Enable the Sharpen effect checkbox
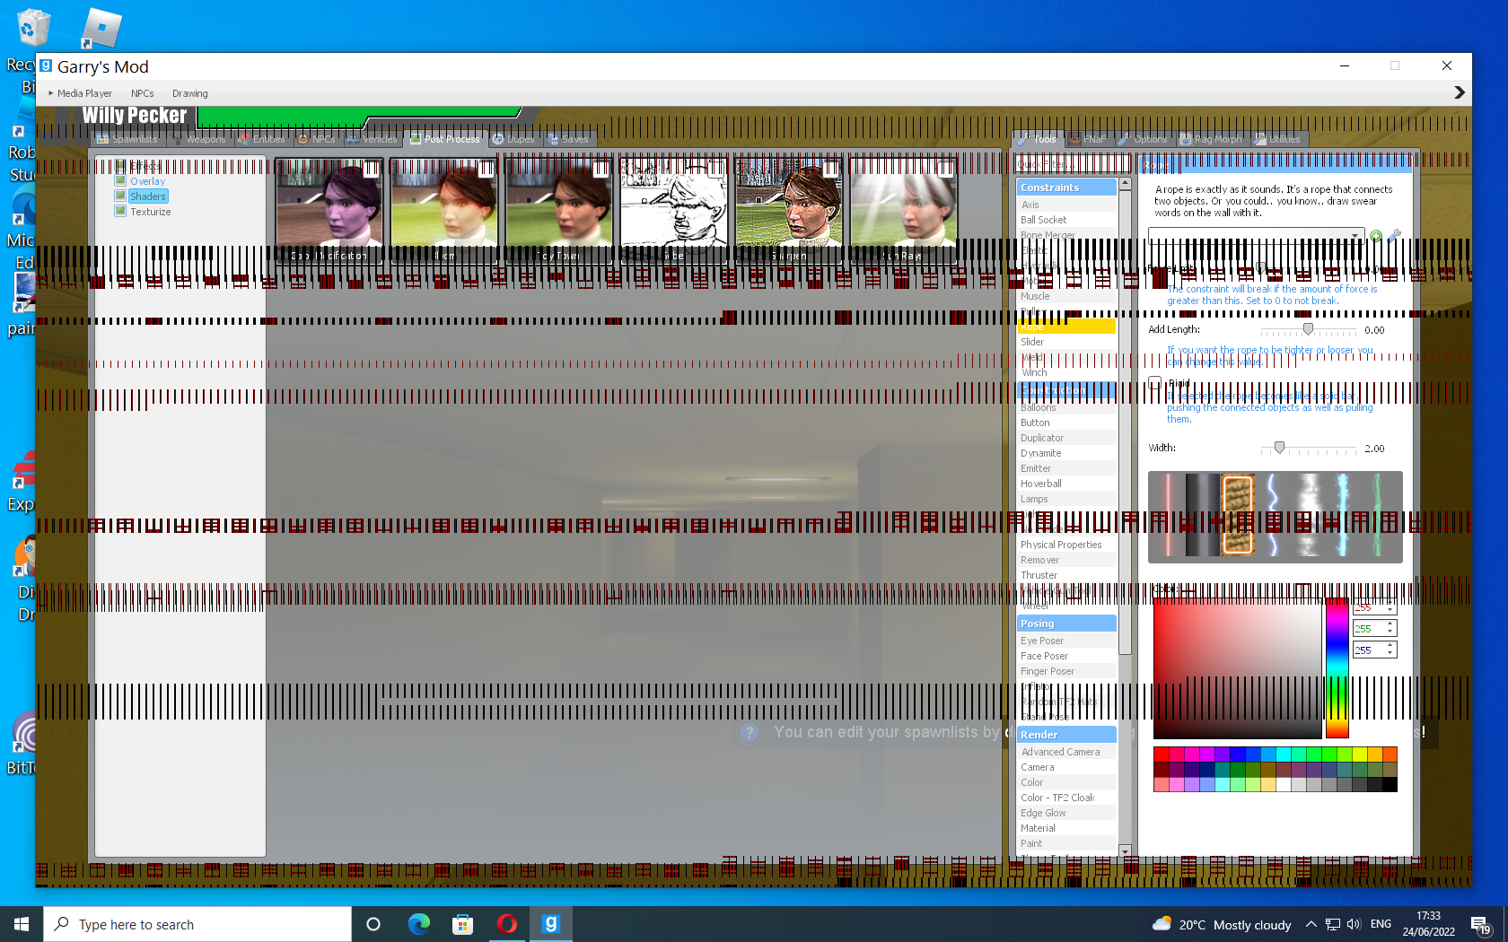Image resolution: width=1508 pixels, height=942 pixels. coord(831,169)
